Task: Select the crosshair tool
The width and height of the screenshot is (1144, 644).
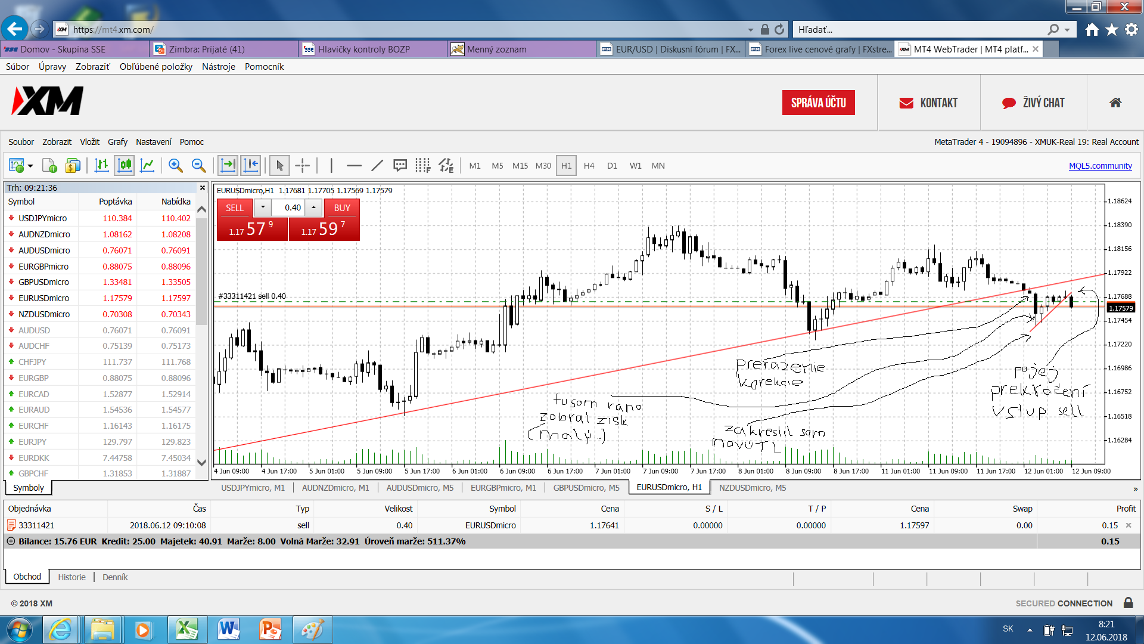Action: click(x=303, y=166)
